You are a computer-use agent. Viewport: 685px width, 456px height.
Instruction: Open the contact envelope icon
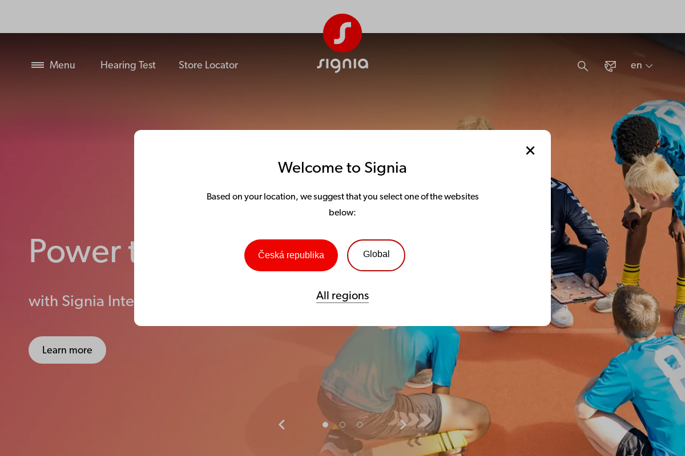610,66
